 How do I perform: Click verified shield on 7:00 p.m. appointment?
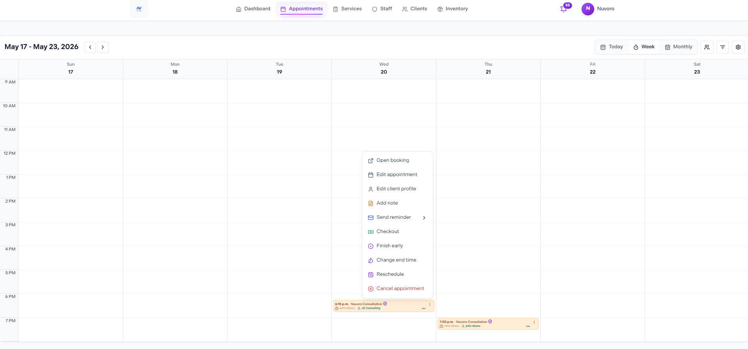[490, 322]
